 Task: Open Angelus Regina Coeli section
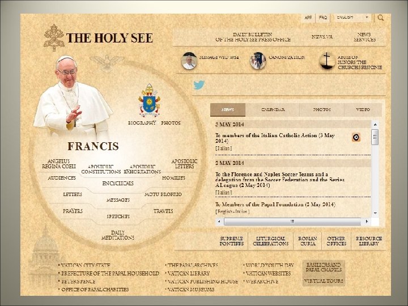pyautogui.click(x=59, y=164)
